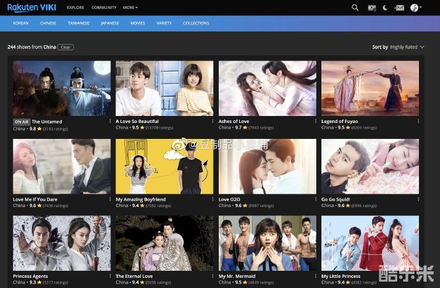440x288 pixels.
Task: Click My Amazing Boyfriend poster thumbnail
Action: [165, 166]
